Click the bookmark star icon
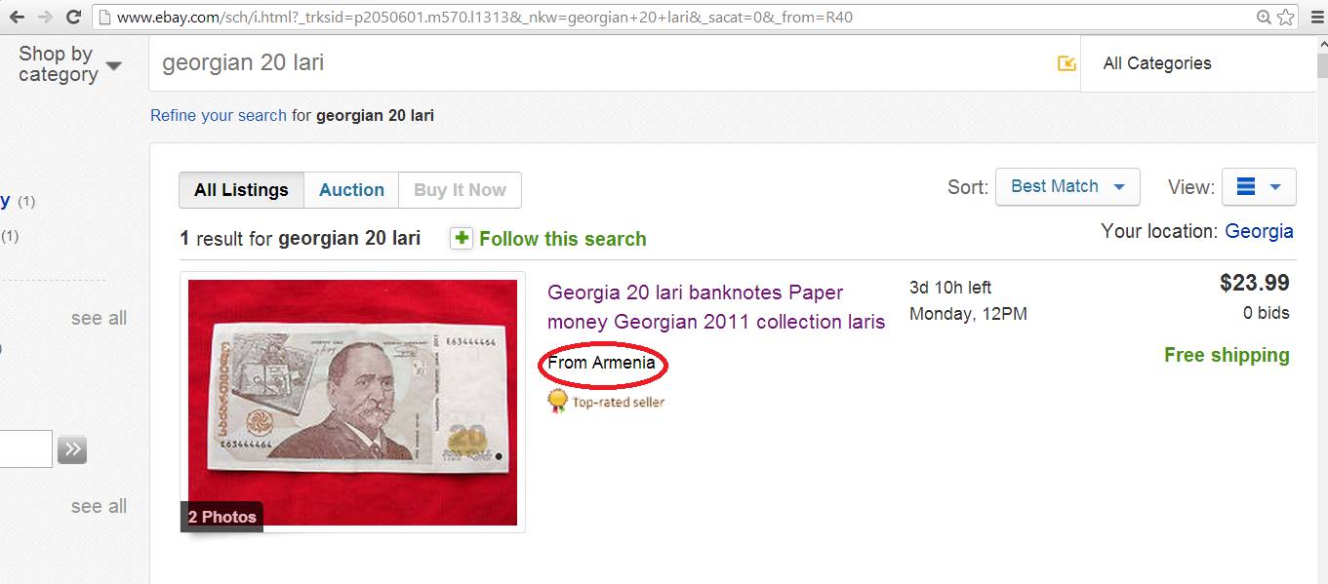This screenshot has height=584, width=1328. pyautogui.click(x=1286, y=17)
